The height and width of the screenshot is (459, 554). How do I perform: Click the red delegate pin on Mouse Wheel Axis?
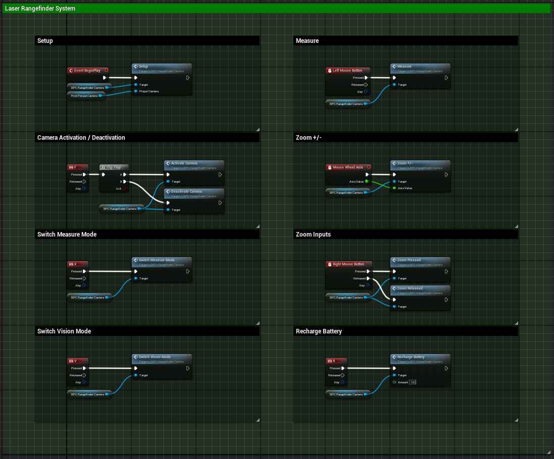(x=369, y=167)
